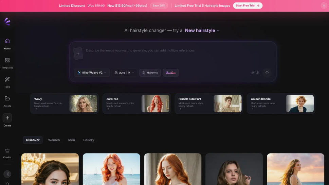Screen dimensions: 329x185
Task: Select the Gallery tab
Action: 89,140
